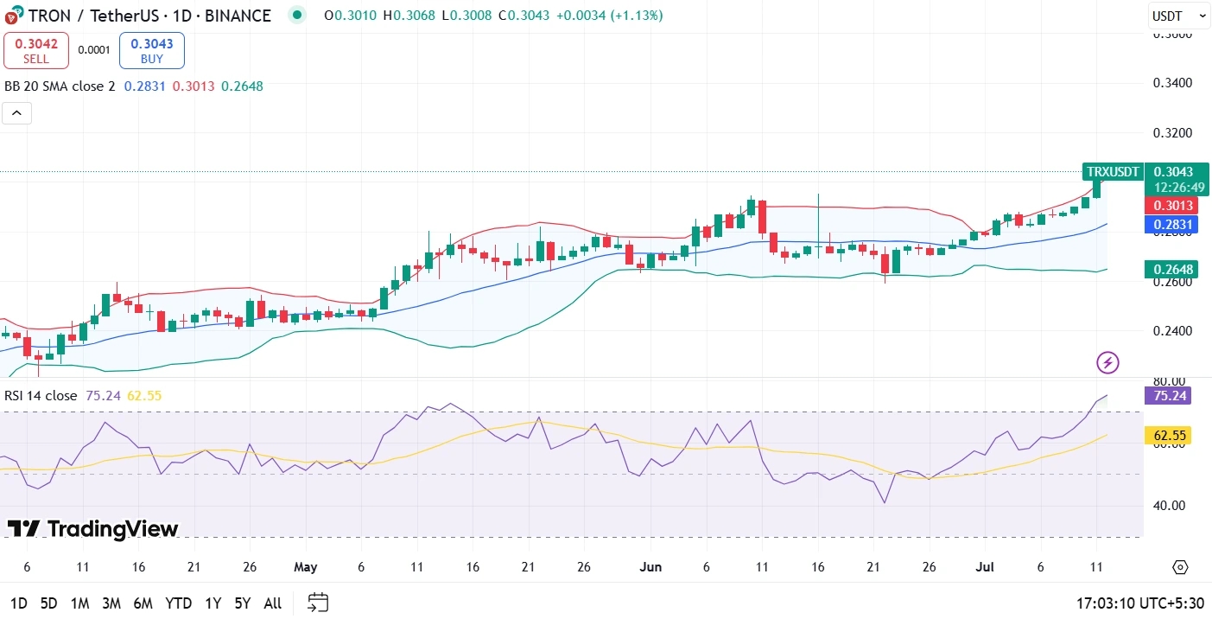Click the green market status dot
The height and width of the screenshot is (619, 1212).
click(297, 15)
